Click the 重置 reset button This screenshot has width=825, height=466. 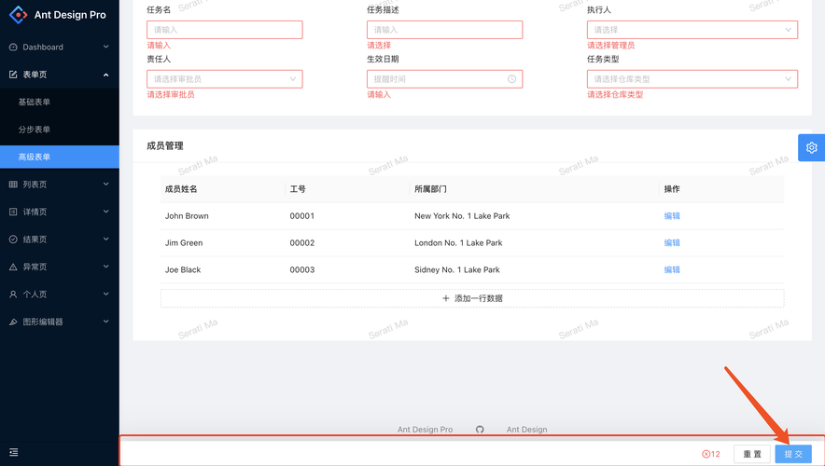(752, 454)
